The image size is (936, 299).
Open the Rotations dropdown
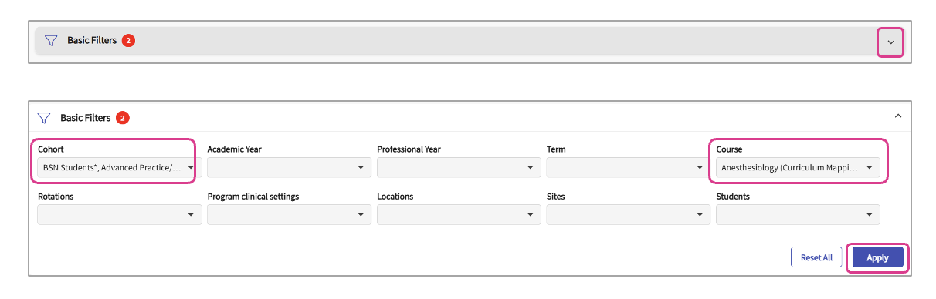[x=119, y=214]
